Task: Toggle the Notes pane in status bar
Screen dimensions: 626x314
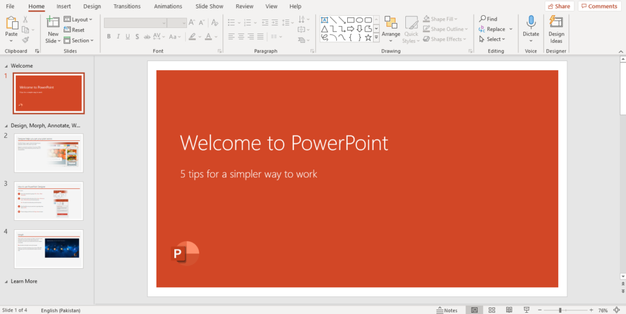Action: tap(447, 310)
